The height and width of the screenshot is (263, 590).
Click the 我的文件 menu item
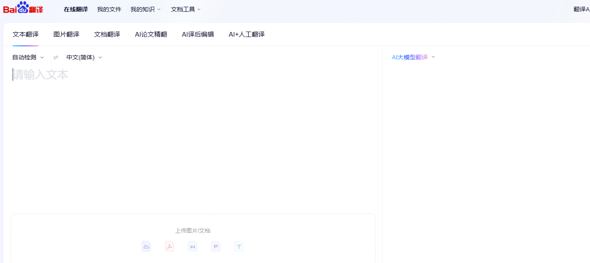point(109,8)
